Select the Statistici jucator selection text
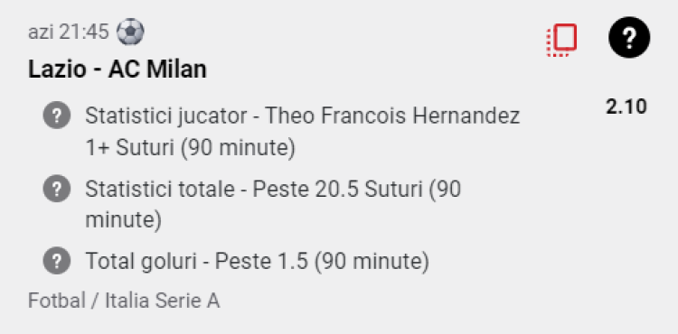 click(302, 132)
